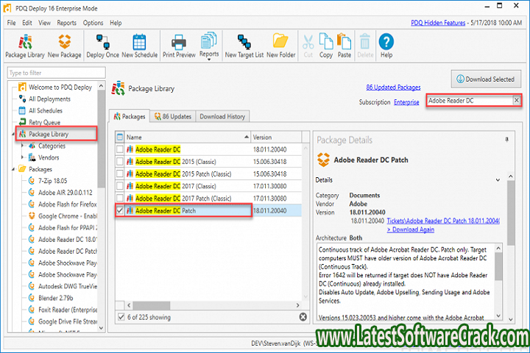Click the Package Details description scrollbar
Viewport: 530px width, 353px height.
pyautogui.click(x=498, y=266)
